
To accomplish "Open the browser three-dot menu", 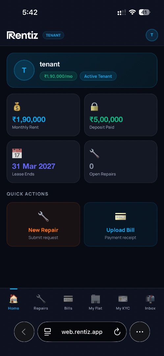I will [x=140, y=332].
